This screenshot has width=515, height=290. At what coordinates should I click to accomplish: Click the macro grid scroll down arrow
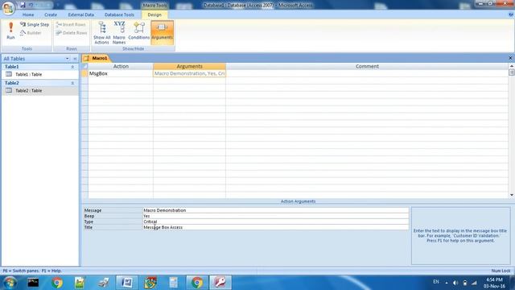[x=512, y=195]
